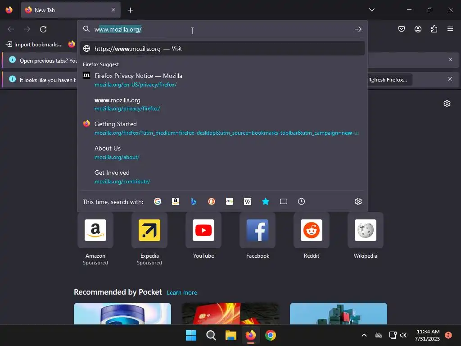Click the Forward navigation arrow
The height and width of the screenshot is (346, 461).
pyautogui.click(x=27, y=29)
